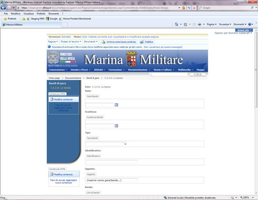Open the Visualizza menu
Viewport: 258px width, 200px height.
pyautogui.click(x=29, y=14)
